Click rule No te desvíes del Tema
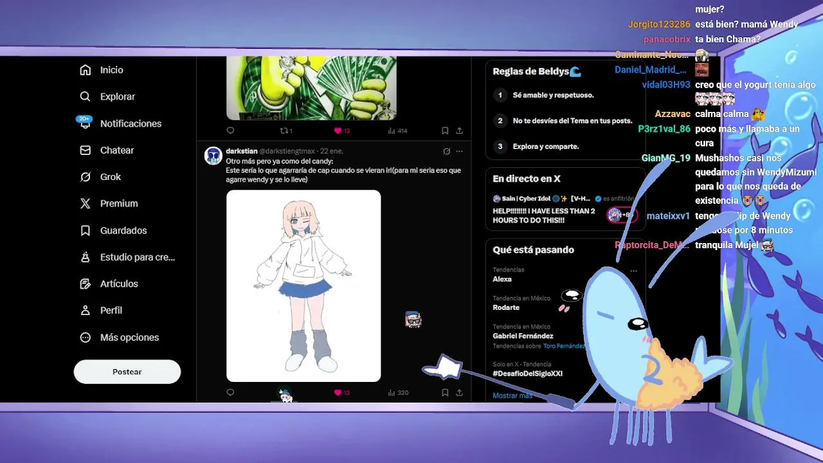823x463 pixels. (x=572, y=121)
